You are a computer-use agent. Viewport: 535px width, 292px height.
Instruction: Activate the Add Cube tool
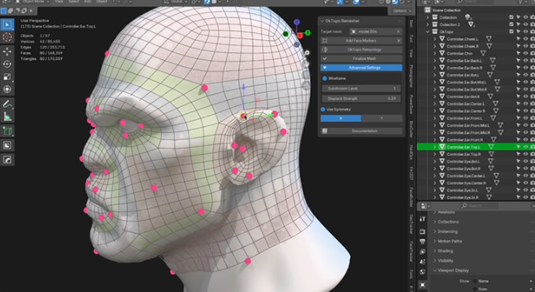(7, 131)
